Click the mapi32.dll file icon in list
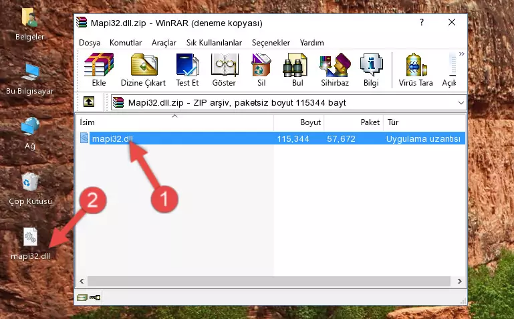 (x=84, y=138)
